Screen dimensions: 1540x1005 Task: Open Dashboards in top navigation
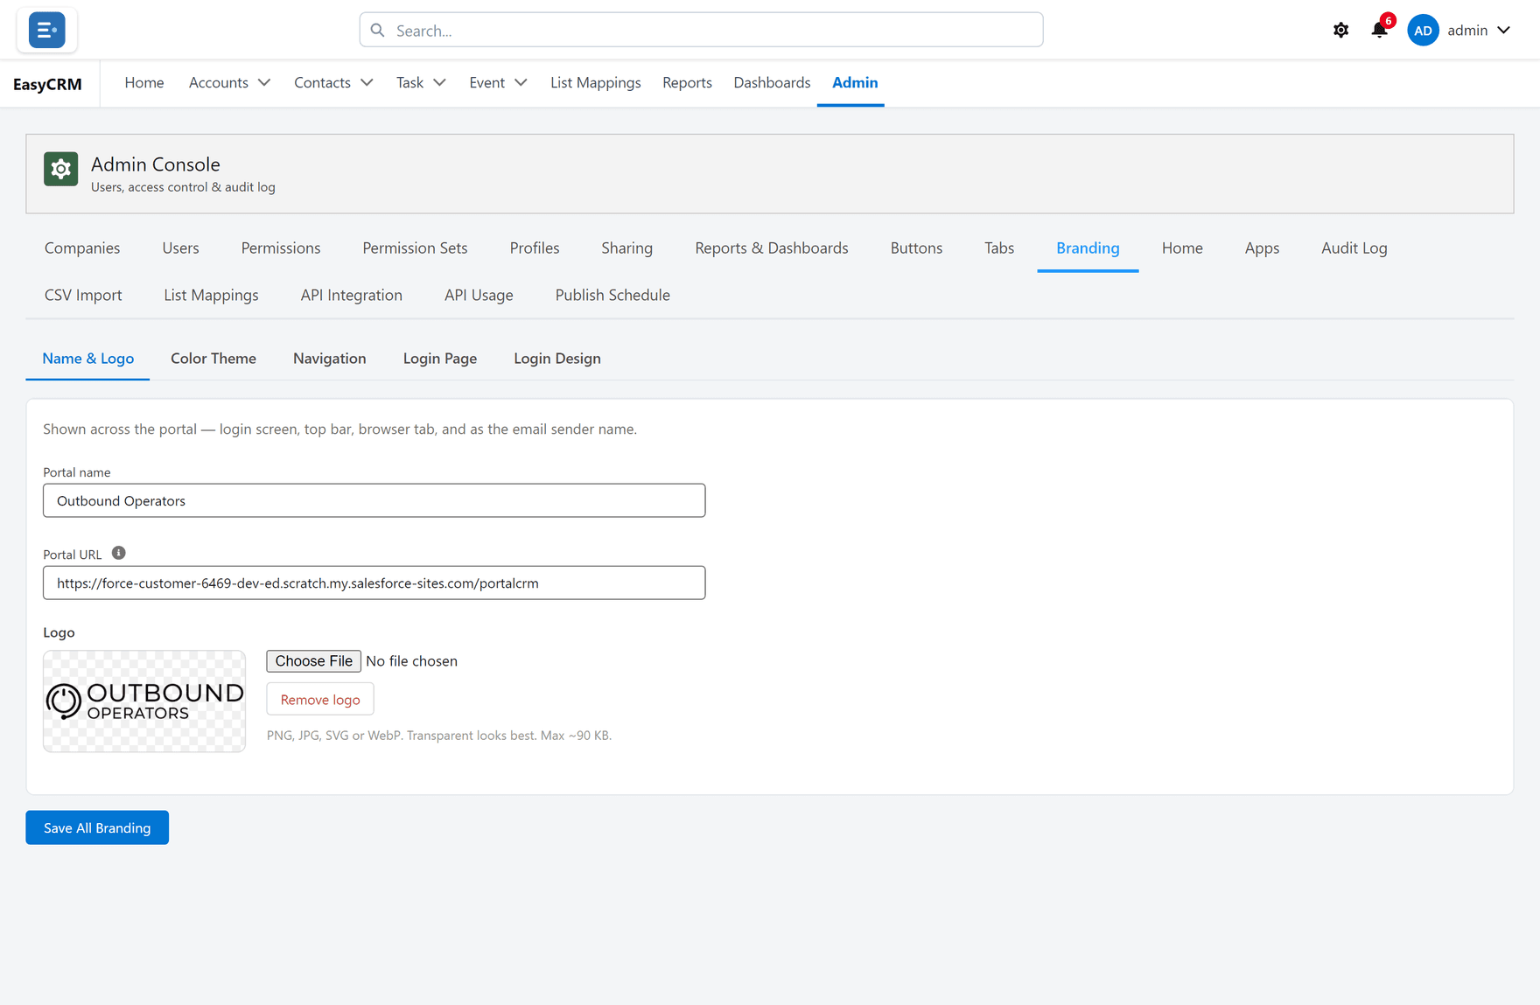(x=772, y=82)
